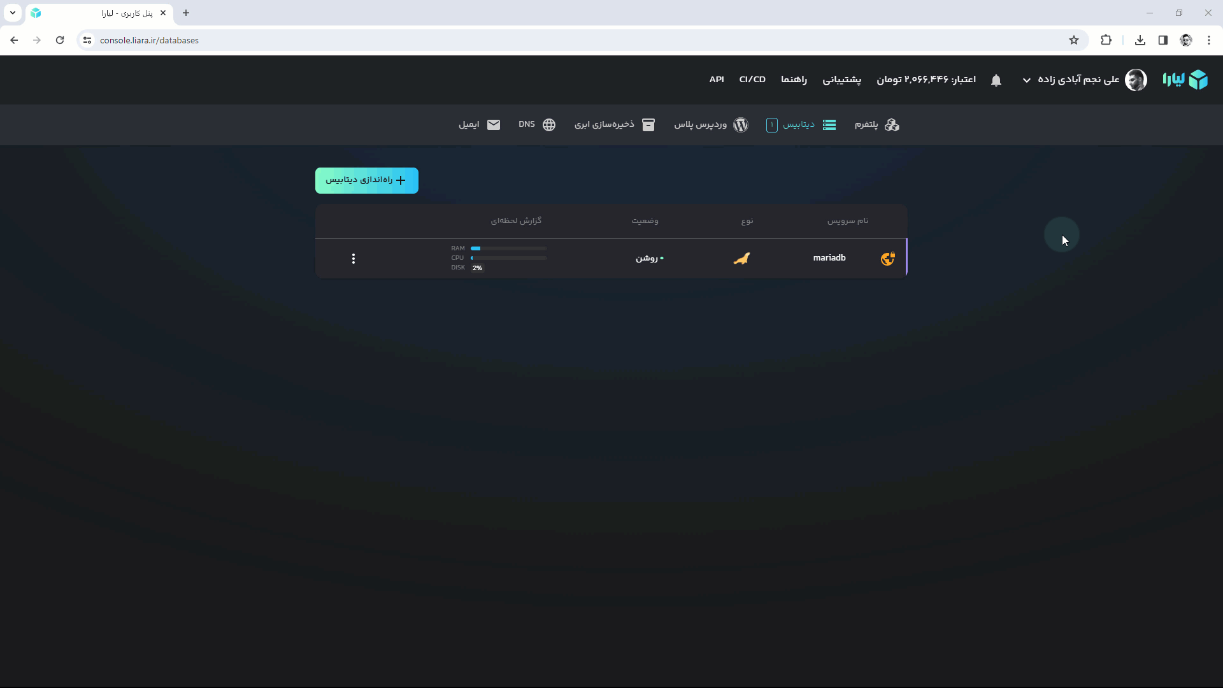
Task: Click the notification bell icon
Action: pos(996,80)
